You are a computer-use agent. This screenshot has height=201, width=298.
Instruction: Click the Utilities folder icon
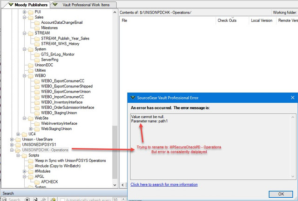click(31, 71)
